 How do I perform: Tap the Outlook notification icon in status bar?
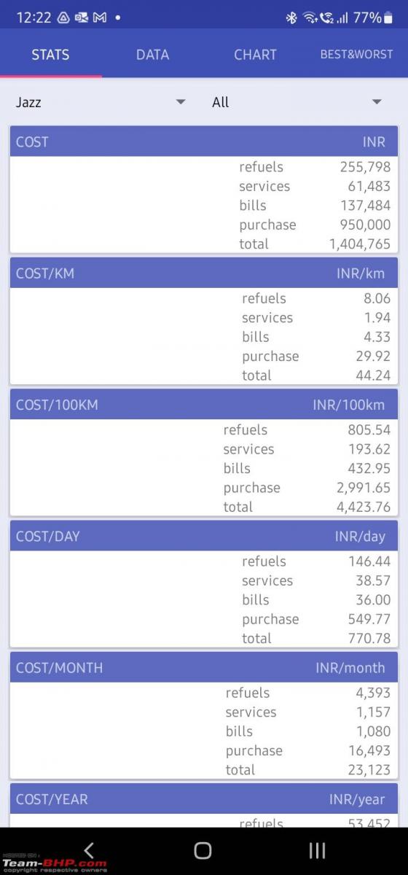click(82, 17)
